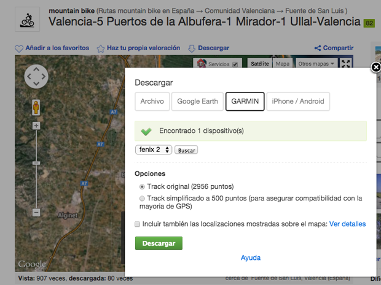Select the GARMIN tab
This screenshot has height=285, width=381.
(x=245, y=101)
